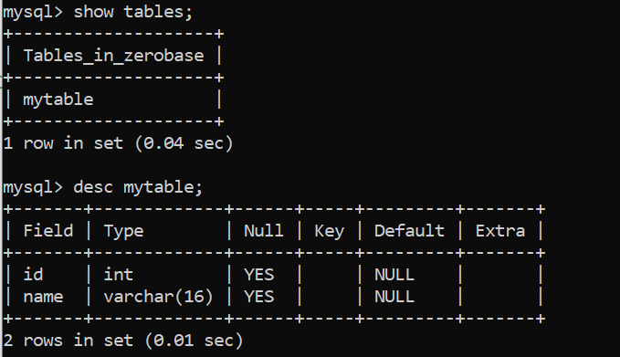This screenshot has width=620, height=357.
Task: Click the Type column header
Action: tap(123, 231)
